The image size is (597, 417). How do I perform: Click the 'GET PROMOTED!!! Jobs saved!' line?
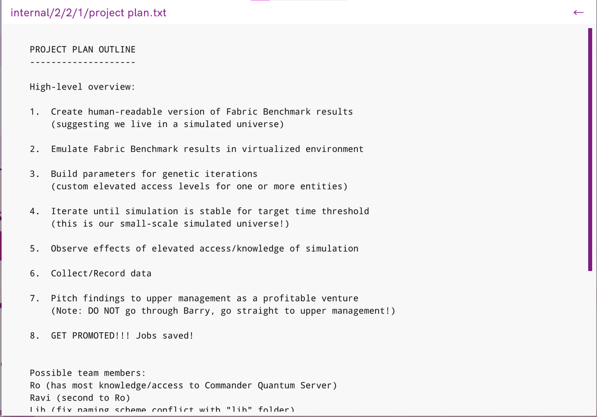coord(122,336)
